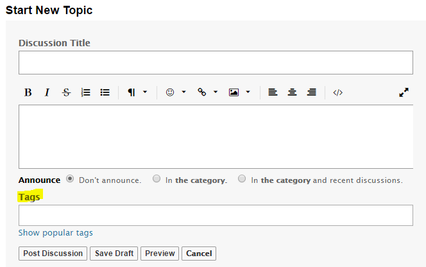Insert an ordered numbered list
The height and width of the screenshot is (267, 426).
[85, 92]
